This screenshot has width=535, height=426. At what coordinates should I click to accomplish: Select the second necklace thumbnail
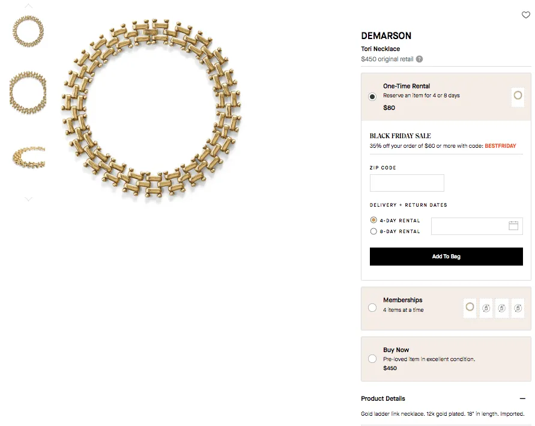[27, 91]
